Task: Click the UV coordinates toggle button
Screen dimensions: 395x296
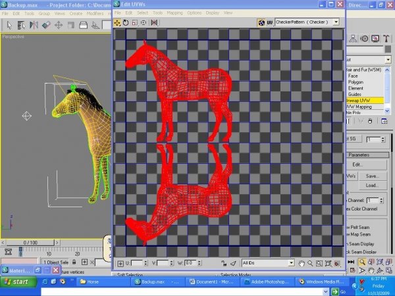Action: pyautogui.click(x=270, y=22)
